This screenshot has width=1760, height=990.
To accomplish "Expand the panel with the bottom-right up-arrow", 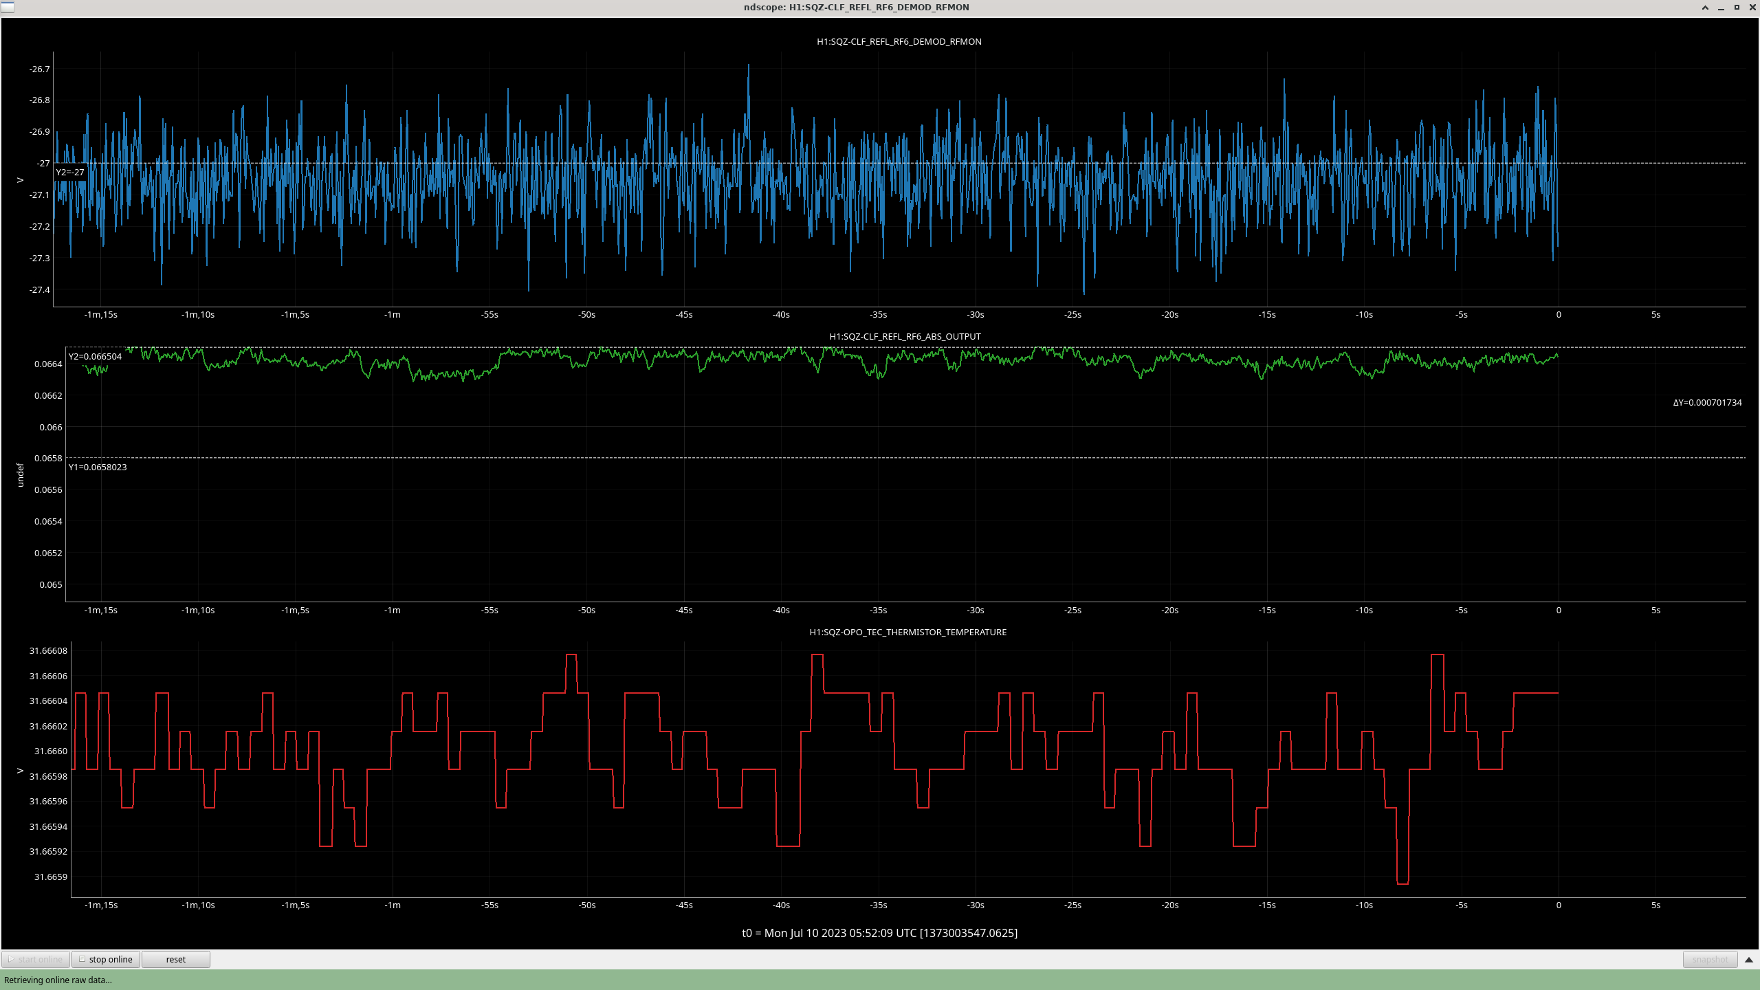I will [x=1749, y=959].
